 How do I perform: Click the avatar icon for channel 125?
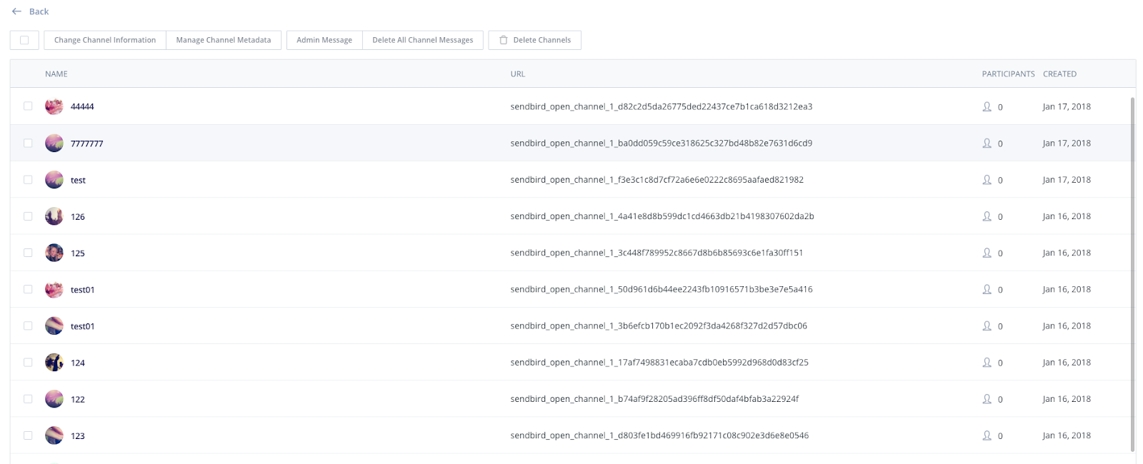(x=54, y=253)
